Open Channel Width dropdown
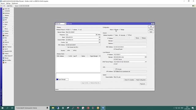Image resolution: width=196 pixels, height=110 pixels. click(100, 40)
